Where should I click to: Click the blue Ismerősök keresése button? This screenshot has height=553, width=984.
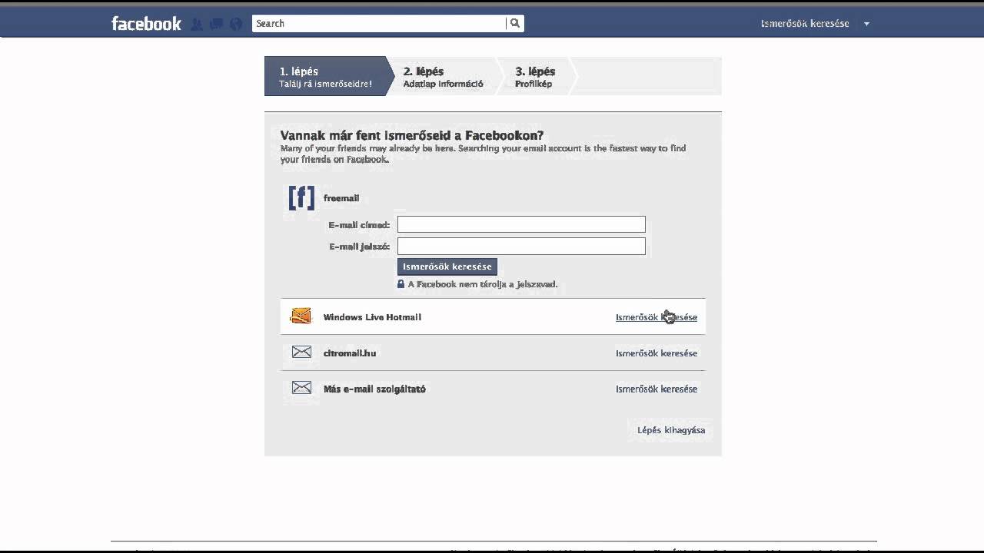pyautogui.click(x=447, y=267)
